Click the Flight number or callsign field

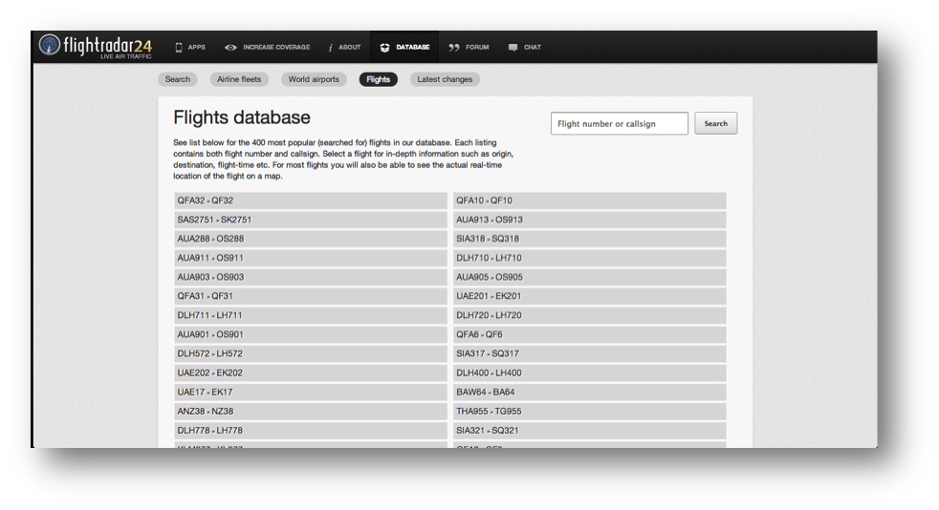coord(620,124)
